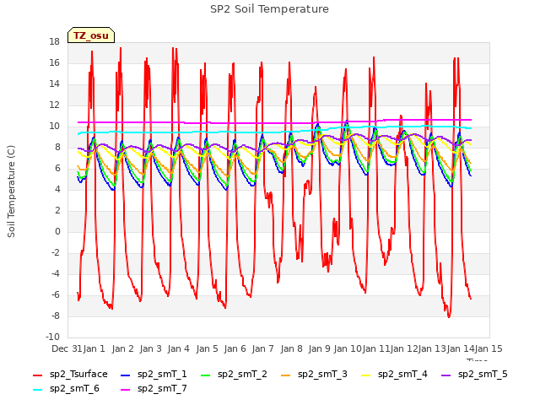The image size is (540, 405).
Task: Click the 18 y-axis tick label
Action: (x=54, y=42)
